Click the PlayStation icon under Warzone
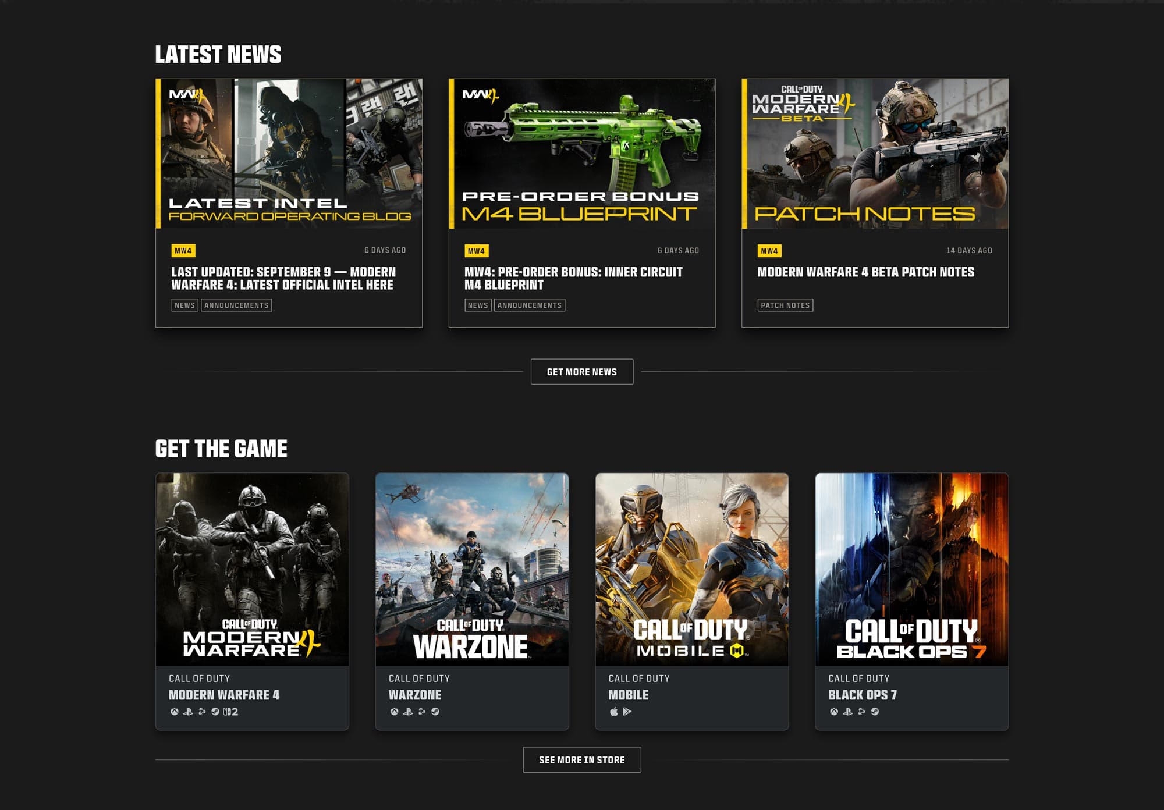The height and width of the screenshot is (810, 1164). [x=408, y=711]
